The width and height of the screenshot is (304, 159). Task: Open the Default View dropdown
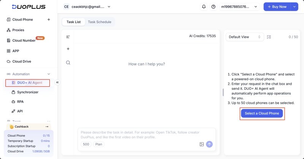tap(245, 37)
